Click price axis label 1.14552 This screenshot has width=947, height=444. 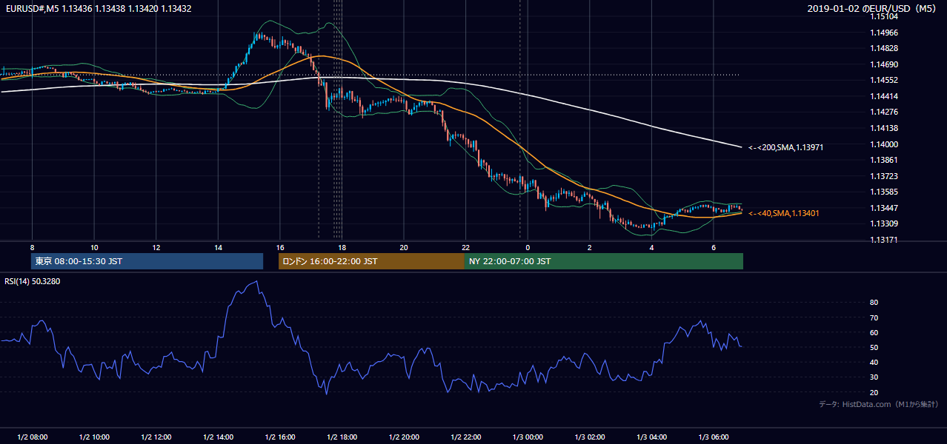884,80
